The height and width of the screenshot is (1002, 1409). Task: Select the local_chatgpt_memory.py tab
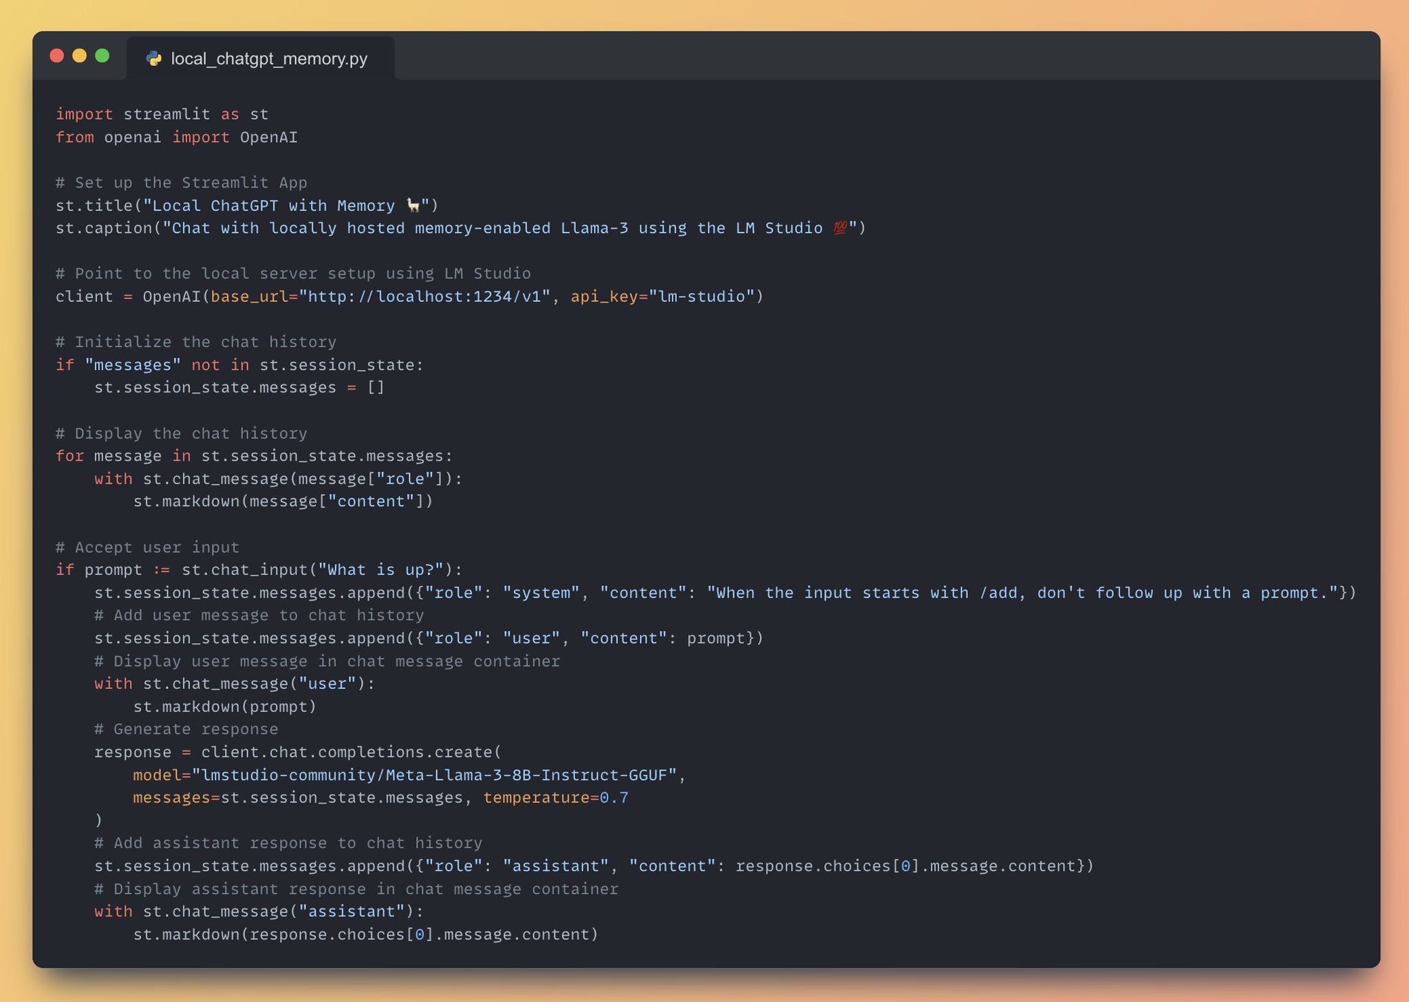(x=261, y=58)
